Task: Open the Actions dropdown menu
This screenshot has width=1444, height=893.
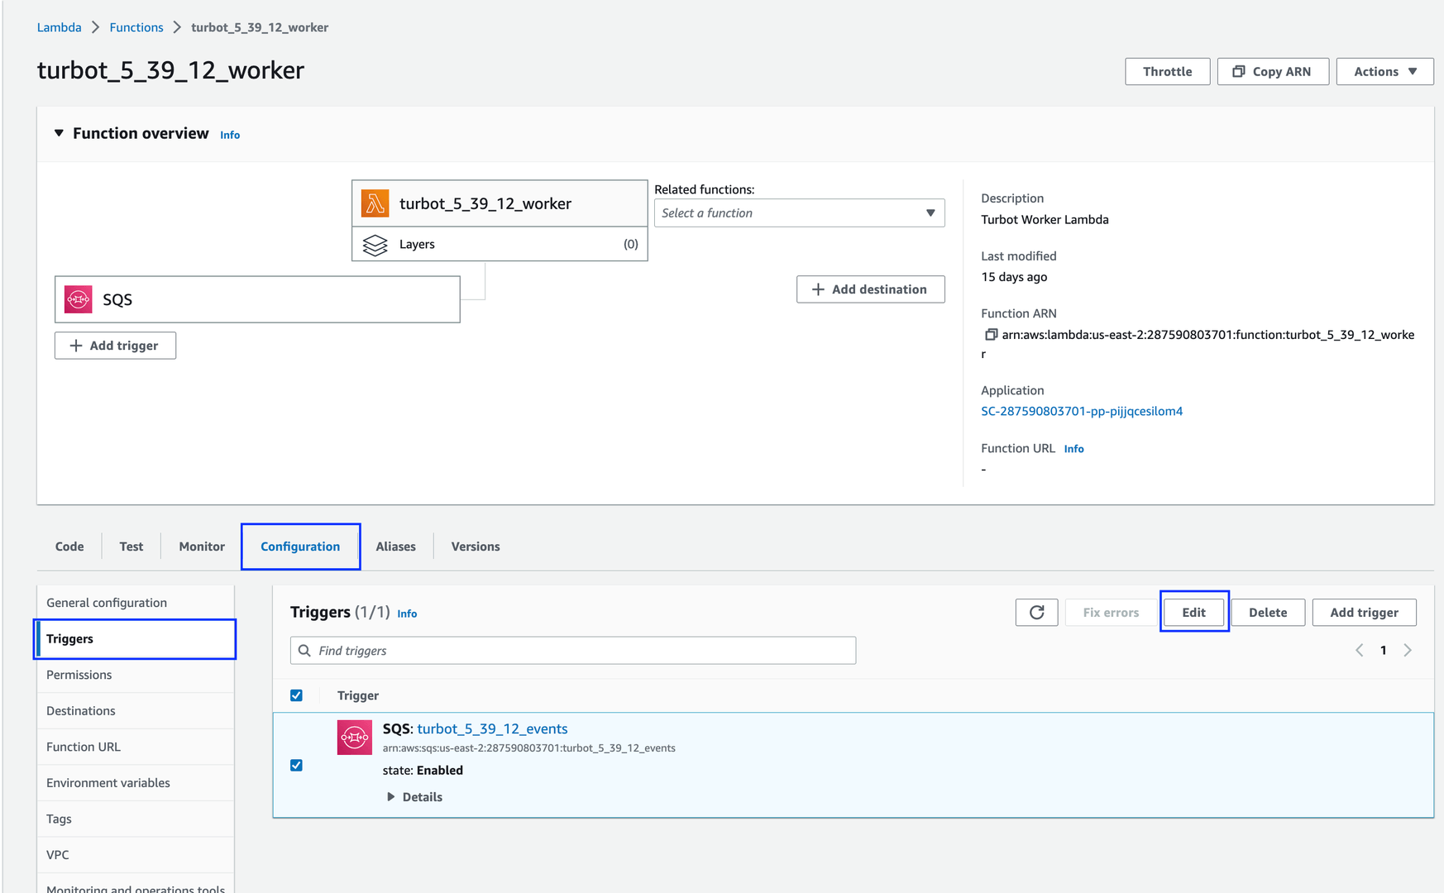Action: [1384, 72]
